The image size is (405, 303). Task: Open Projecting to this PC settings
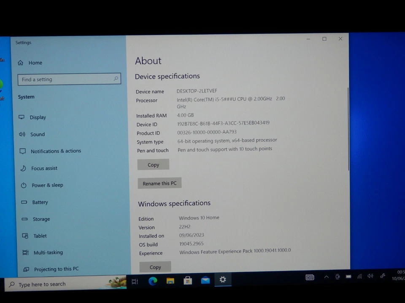(x=56, y=269)
